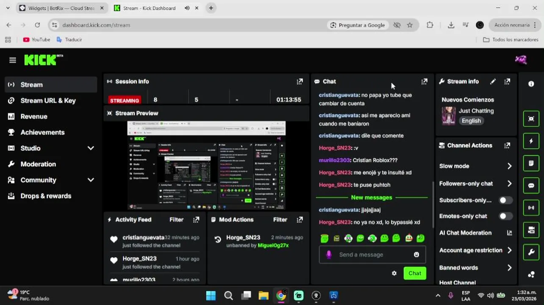Pop out the Activity Feed panel

click(196, 219)
